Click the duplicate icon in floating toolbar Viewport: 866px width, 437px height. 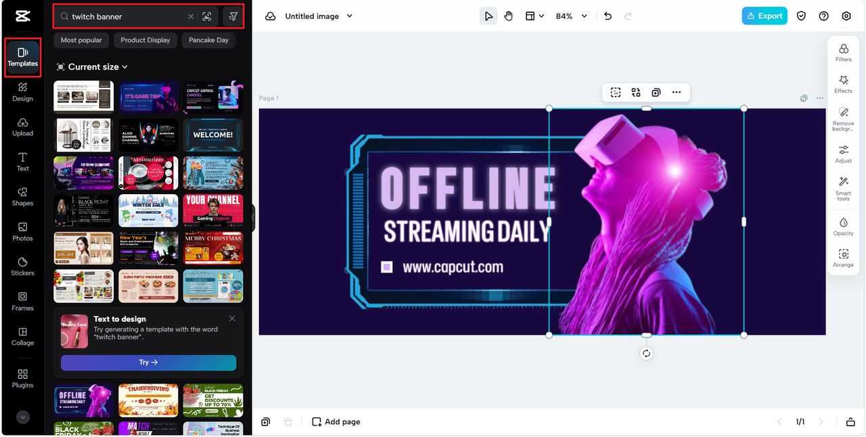tap(656, 93)
